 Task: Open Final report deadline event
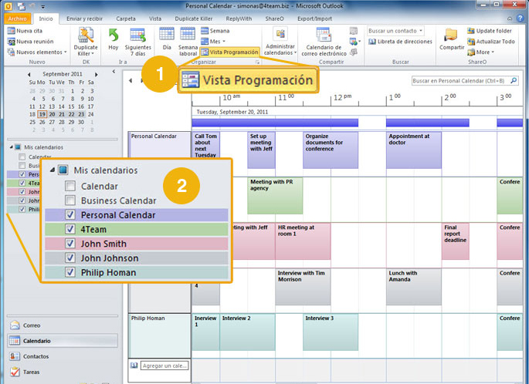coord(456,241)
